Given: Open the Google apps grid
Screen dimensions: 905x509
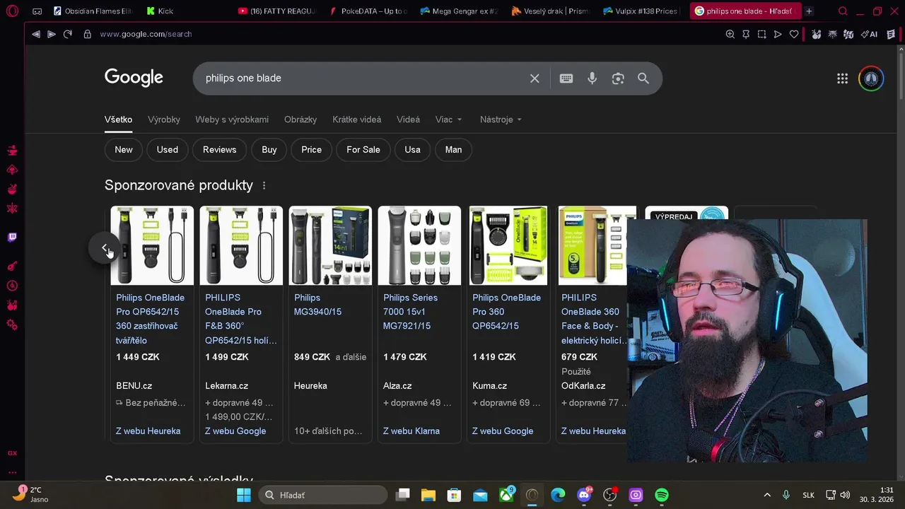Looking at the screenshot, I should point(842,78).
